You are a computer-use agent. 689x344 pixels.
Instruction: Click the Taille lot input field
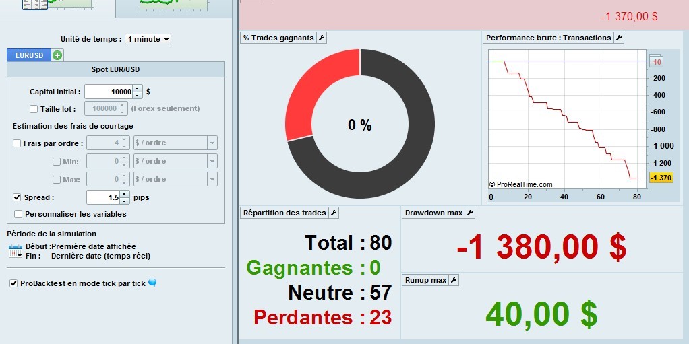[x=102, y=108]
